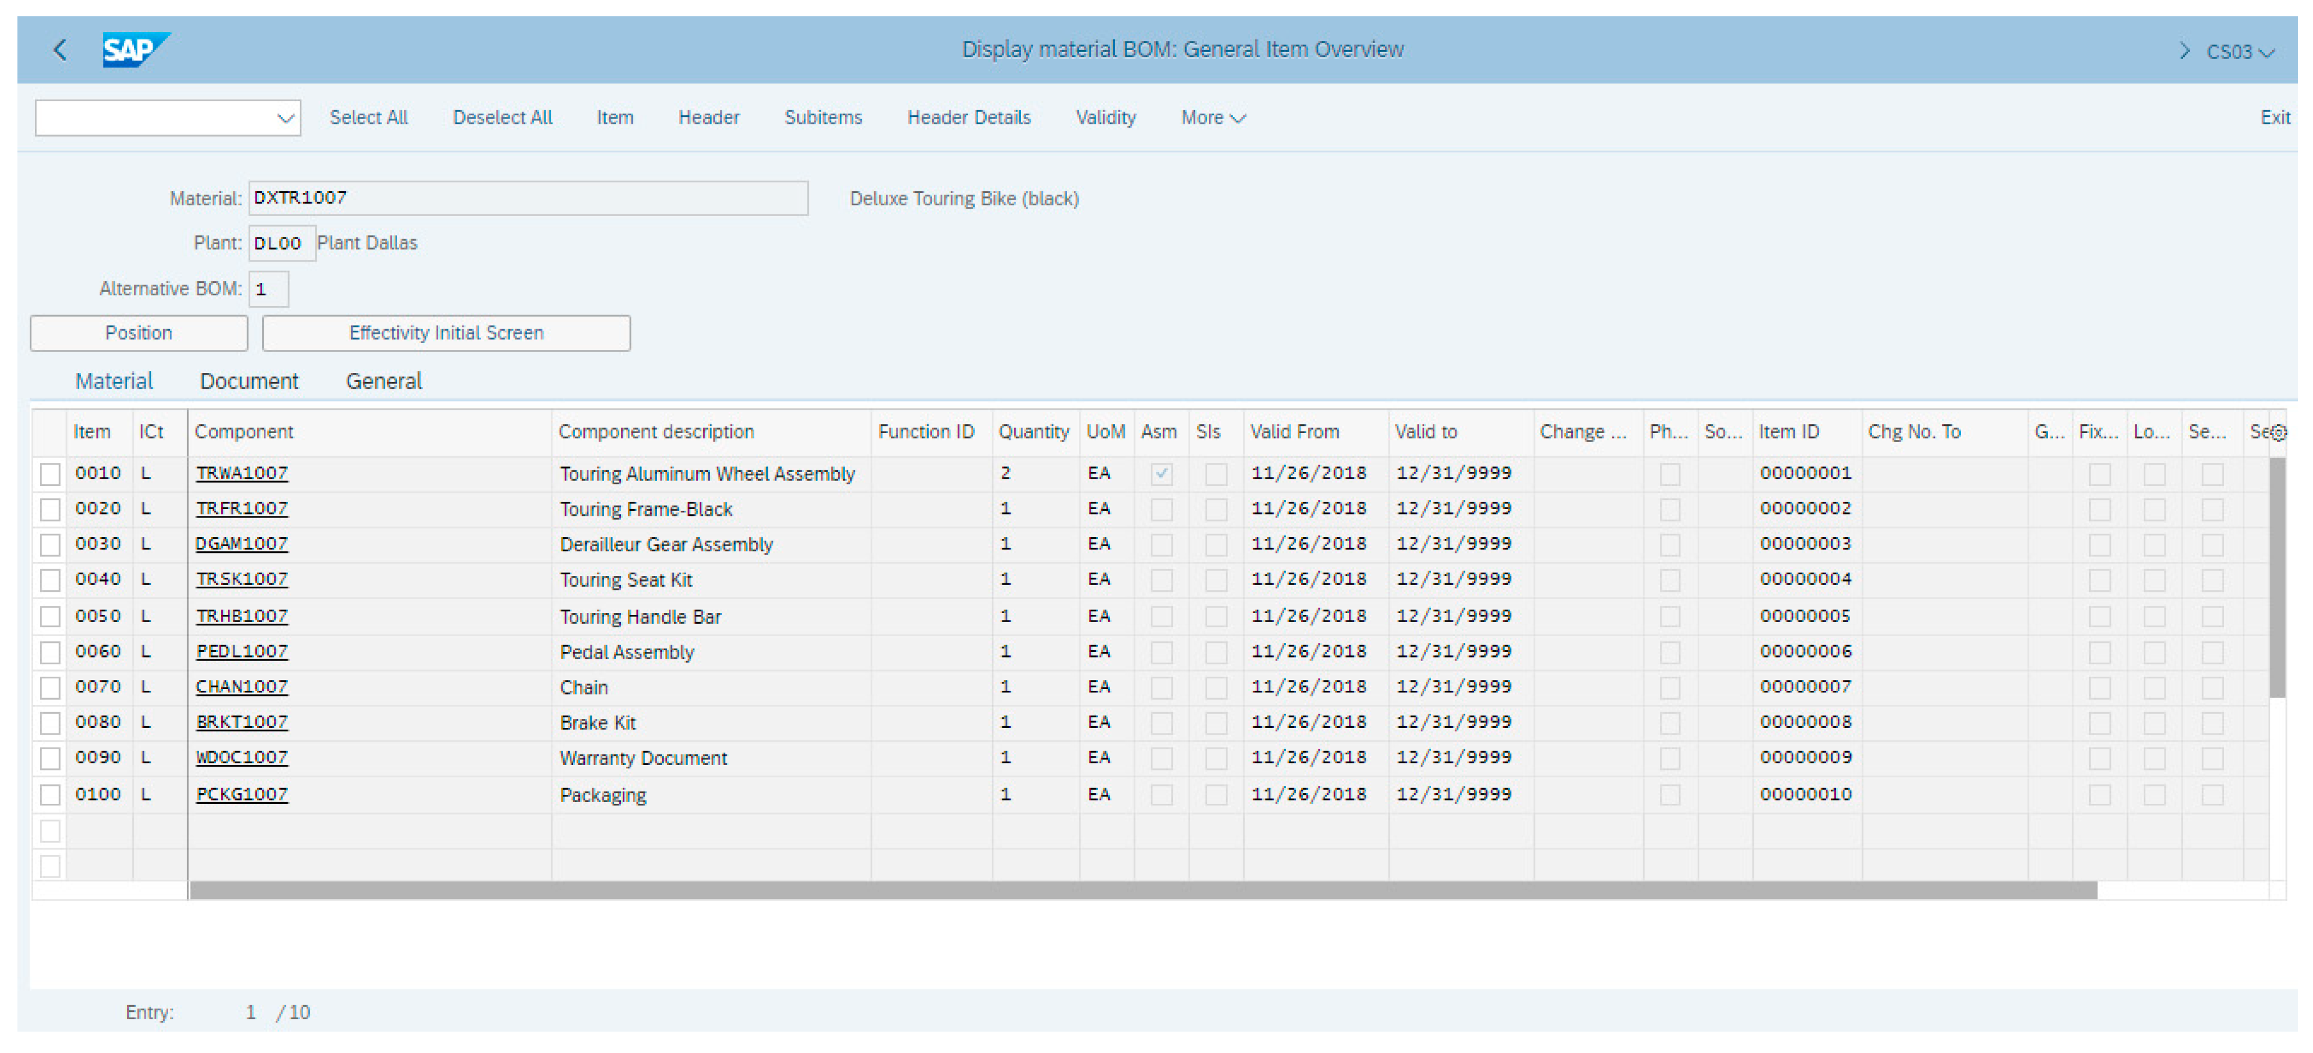Click the back arrow icon
The width and height of the screenshot is (2313, 1053).
coord(60,50)
